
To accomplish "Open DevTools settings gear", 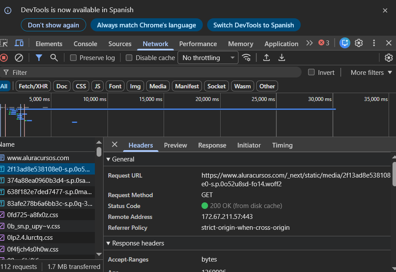I will pos(359,43).
